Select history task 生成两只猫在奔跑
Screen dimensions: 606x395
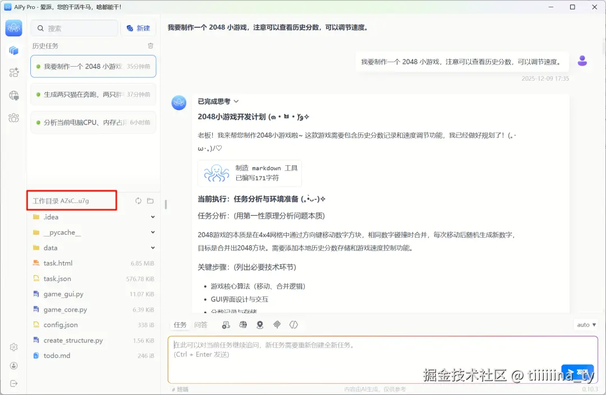click(x=93, y=94)
